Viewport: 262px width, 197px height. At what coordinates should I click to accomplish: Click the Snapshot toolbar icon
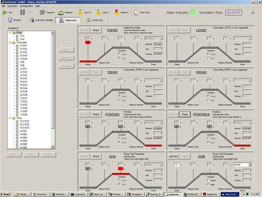pyautogui.click(x=42, y=12)
